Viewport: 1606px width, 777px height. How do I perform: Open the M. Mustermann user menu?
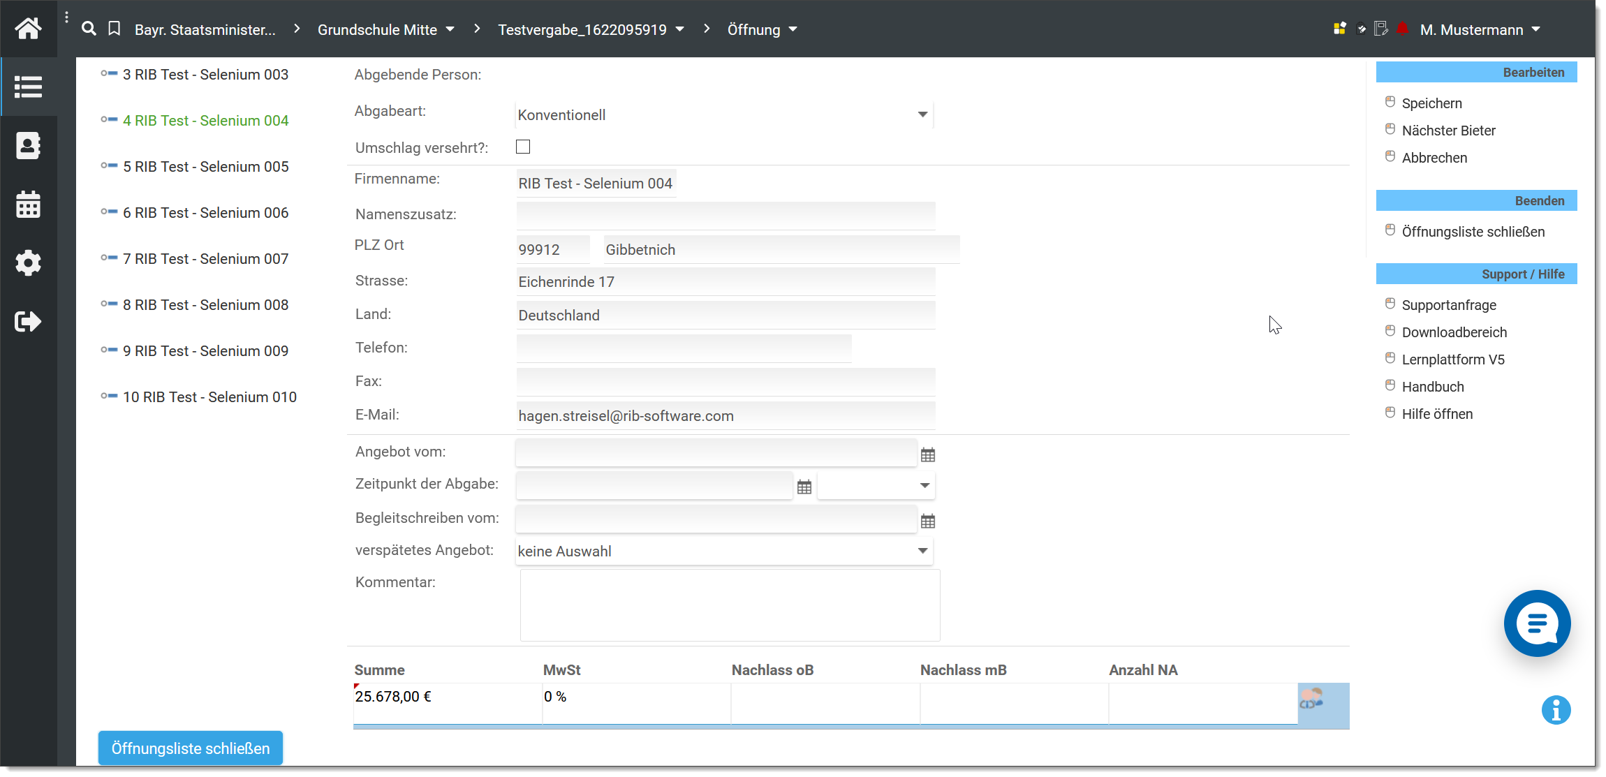pos(1480,29)
